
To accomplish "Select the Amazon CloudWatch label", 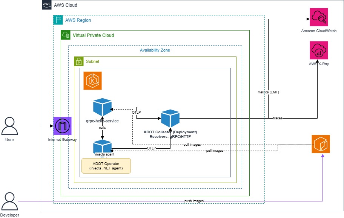I will pyautogui.click(x=319, y=30).
